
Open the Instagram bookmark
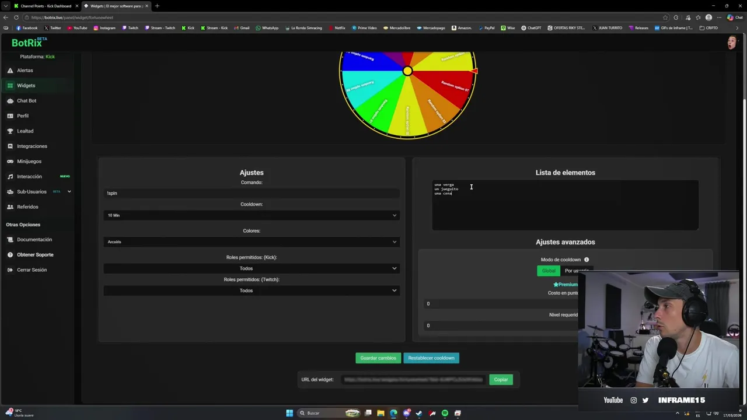tap(104, 28)
